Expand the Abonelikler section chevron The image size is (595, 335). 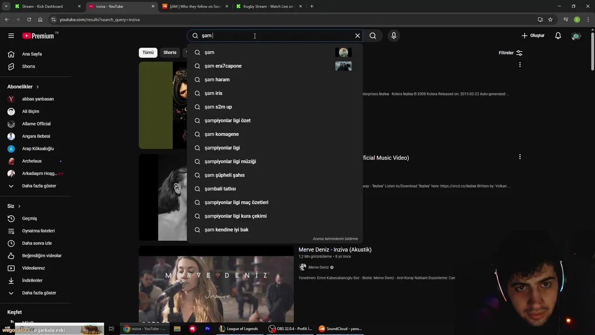(38, 87)
